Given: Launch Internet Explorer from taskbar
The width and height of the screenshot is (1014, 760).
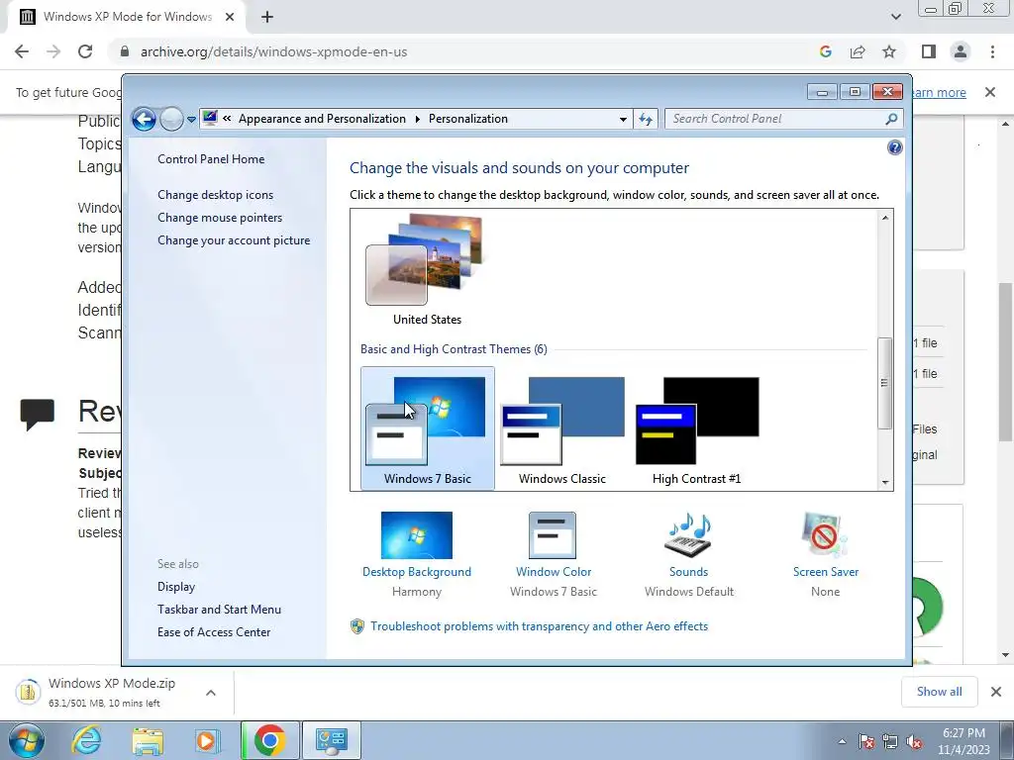Looking at the screenshot, I should pyautogui.click(x=86, y=740).
